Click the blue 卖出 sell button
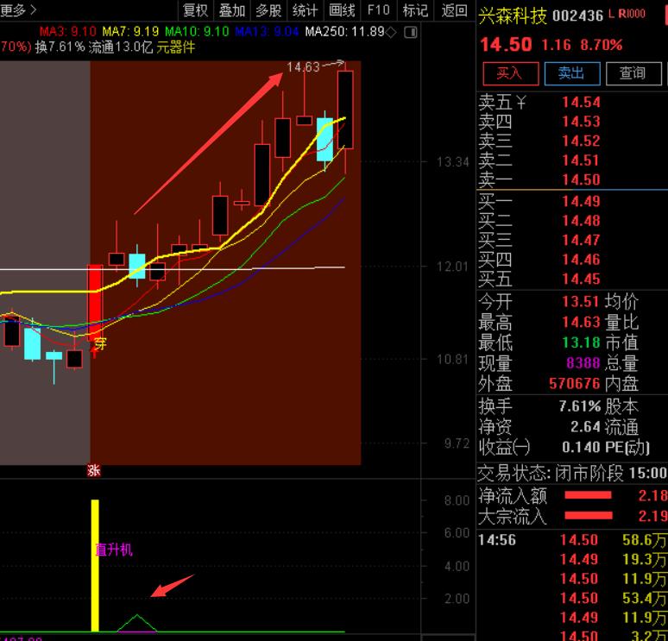The image size is (668, 641). click(x=572, y=73)
